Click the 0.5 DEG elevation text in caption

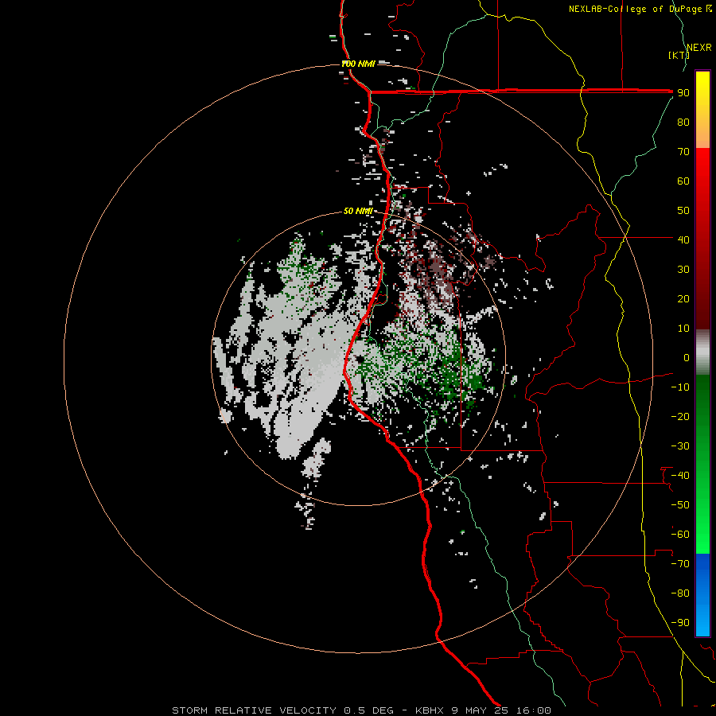[x=368, y=710]
